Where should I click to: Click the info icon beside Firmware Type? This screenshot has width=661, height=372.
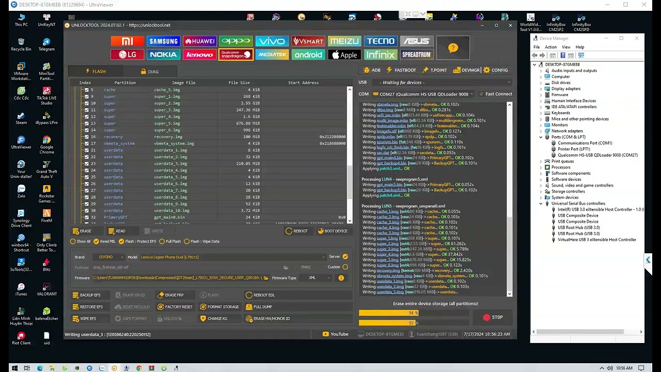[341, 278]
